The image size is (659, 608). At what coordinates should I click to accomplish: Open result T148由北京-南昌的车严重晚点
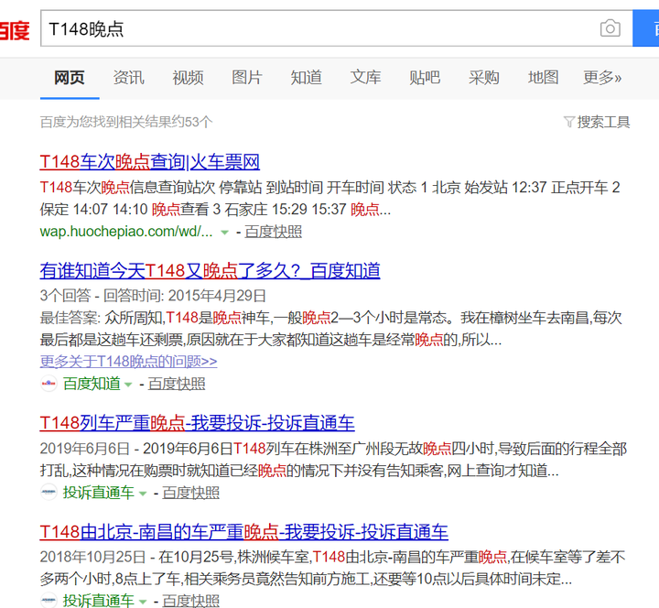pos(244,532)
